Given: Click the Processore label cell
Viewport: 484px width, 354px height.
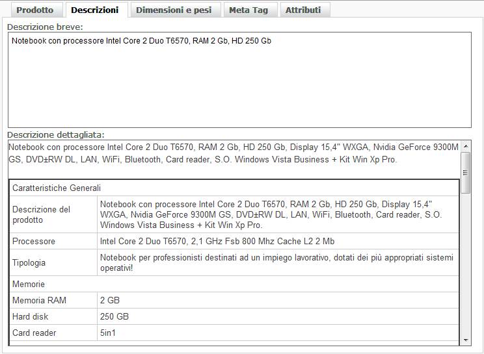Looking at the screenshot, I should 53,242.
